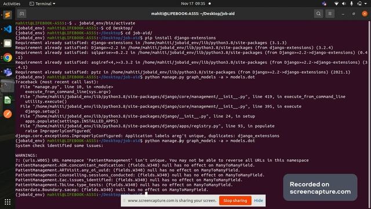The image size is (371, 209).
Task: Click the terminal window title text
Action: click(193, 14)
